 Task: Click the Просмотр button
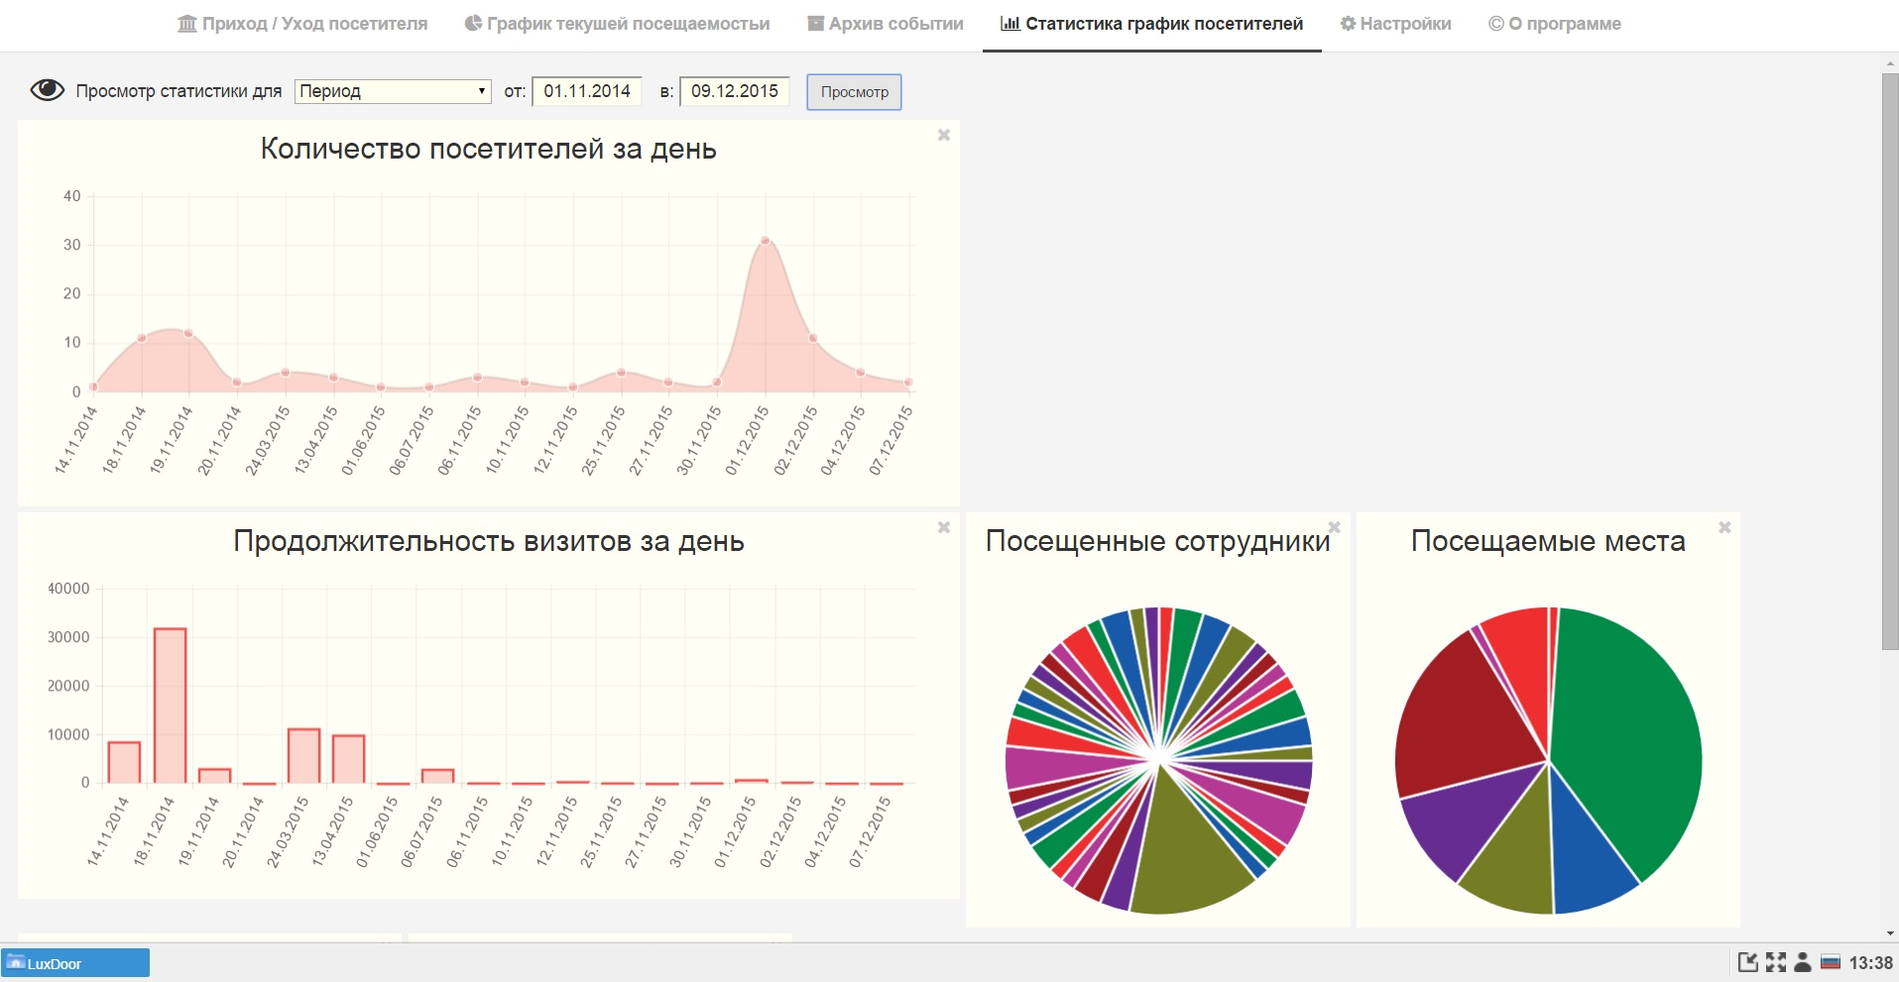(x=854, y=92)
